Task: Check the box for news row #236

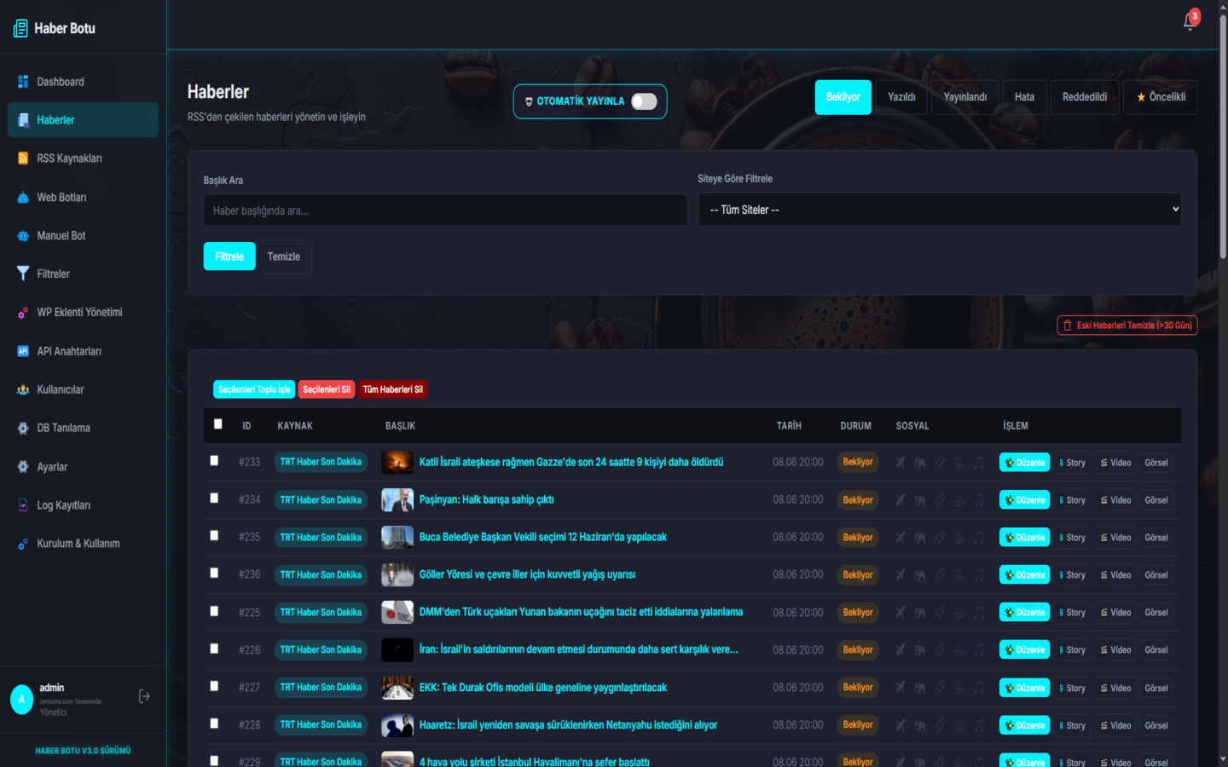Action: click(x=214, y=573)
